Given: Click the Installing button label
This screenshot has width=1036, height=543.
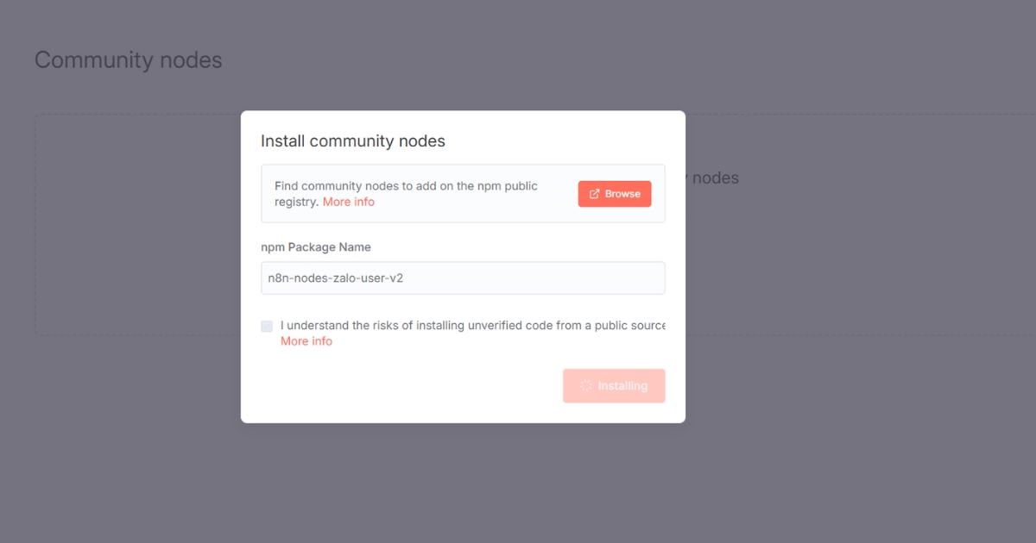Looking at the screenshot, I should [x=622, y=386].
